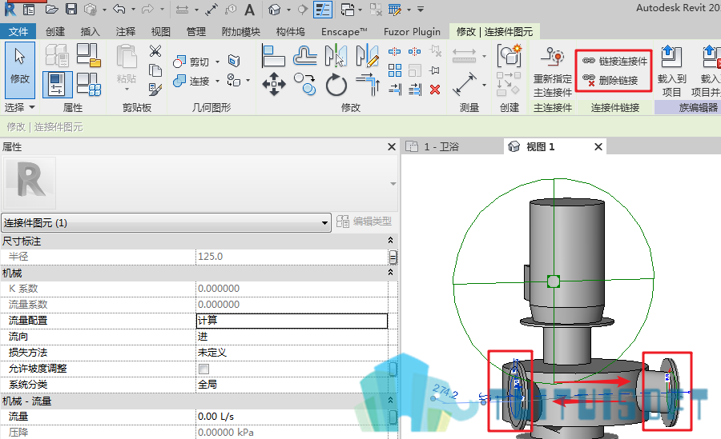This screenshot has width=721, height=439.
Task: Click the 流向 value 进
Action: [x=292, y=337]
